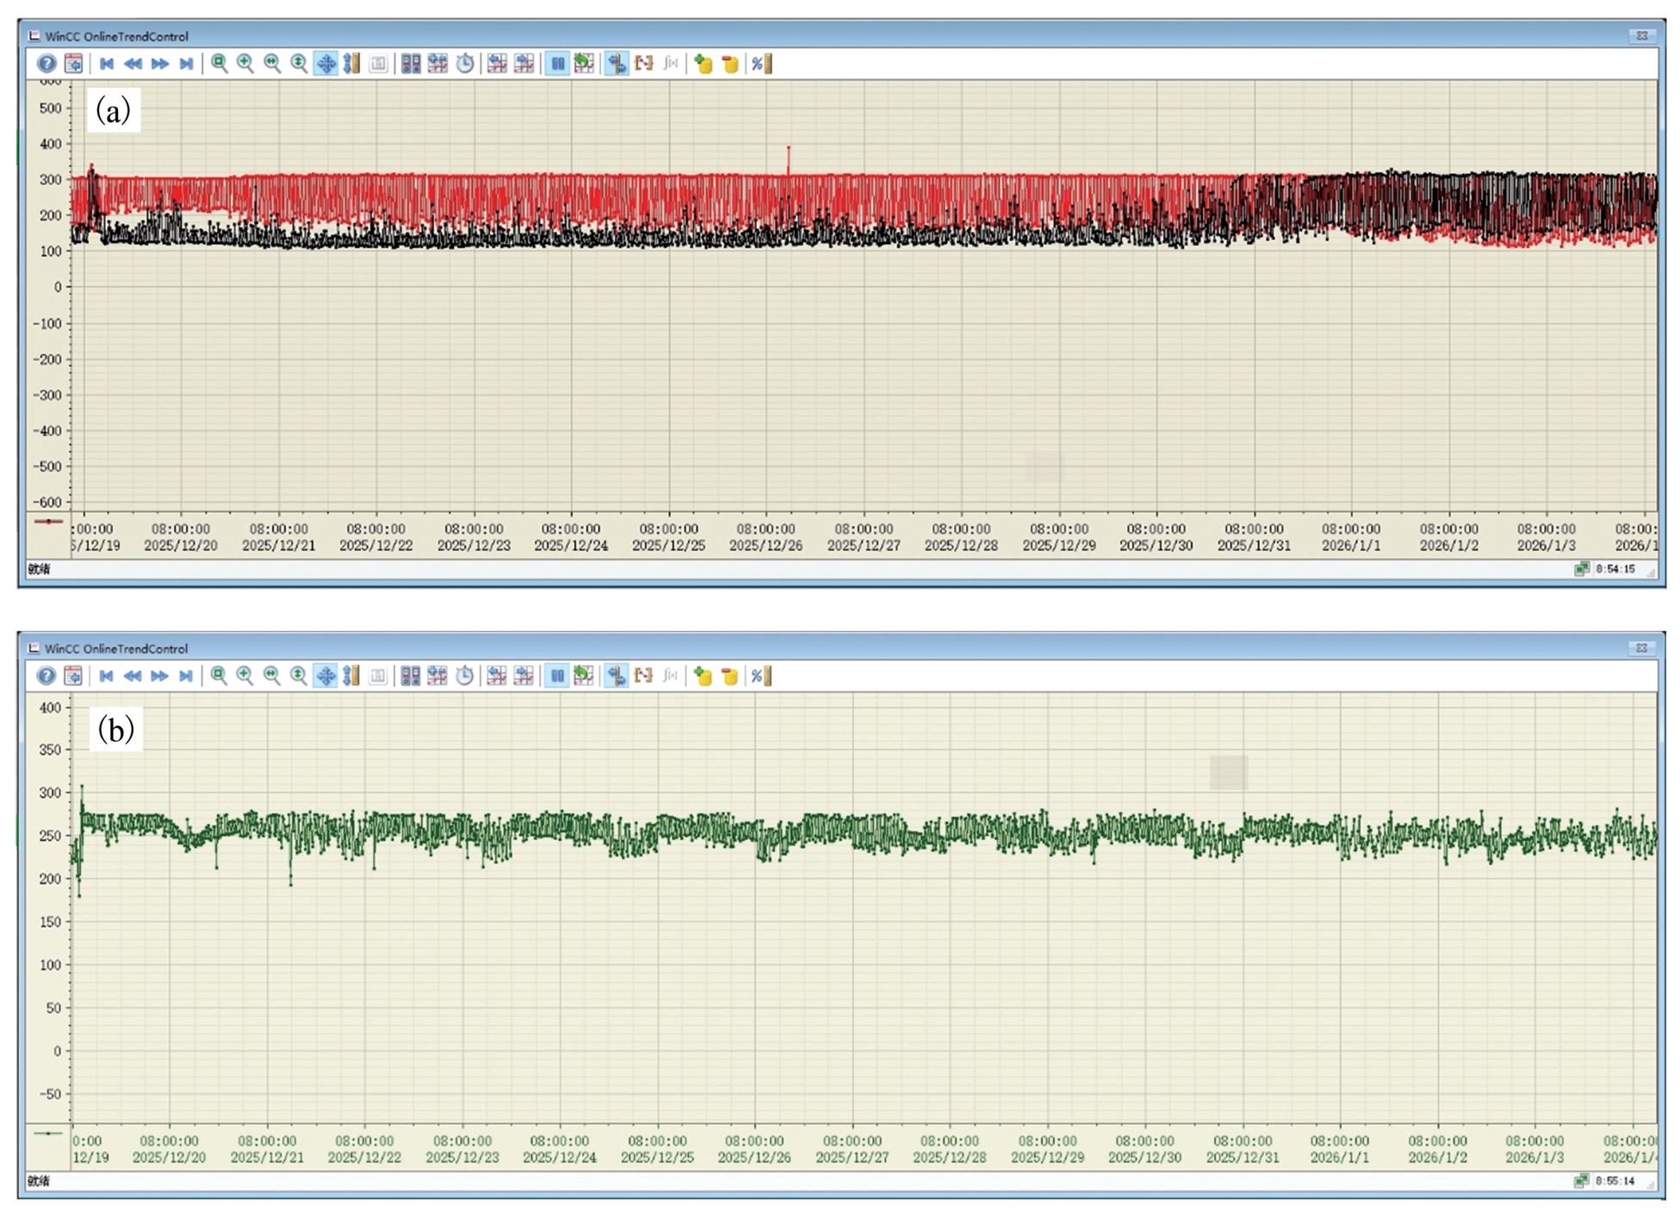Pause trend updating in the bottom window

click(557, 676)
